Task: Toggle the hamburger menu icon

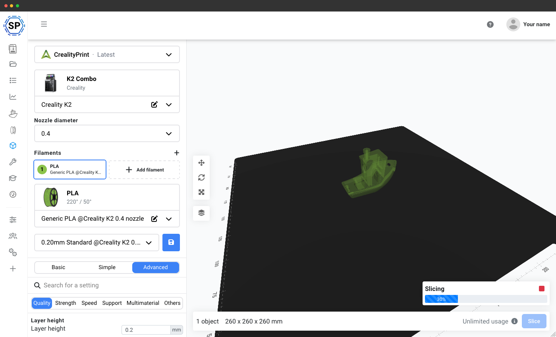Action: click(x=44, y=24)
